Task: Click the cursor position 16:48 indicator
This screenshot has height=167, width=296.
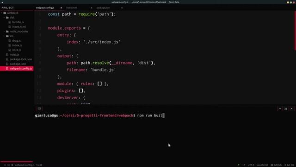Action: (39, 165)
